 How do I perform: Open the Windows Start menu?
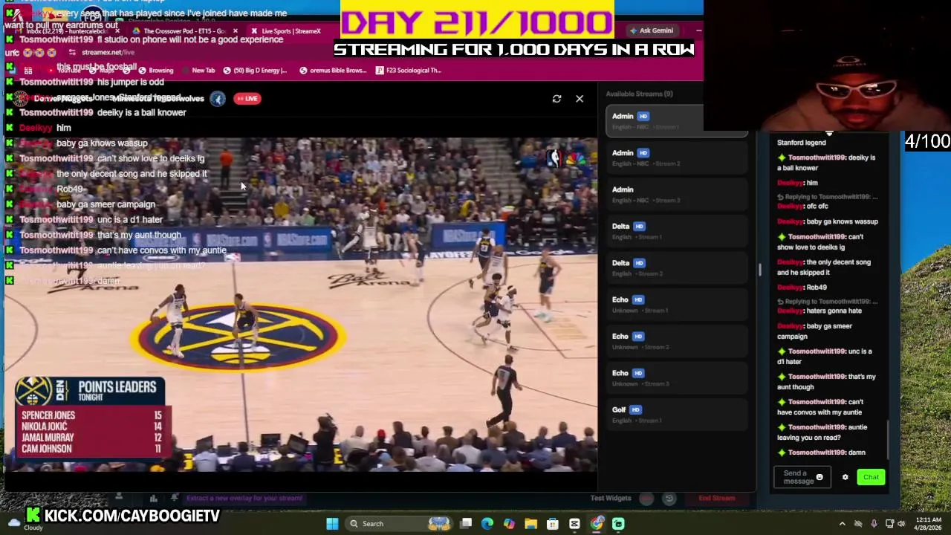pyautogui.click(x=332, y=524)
